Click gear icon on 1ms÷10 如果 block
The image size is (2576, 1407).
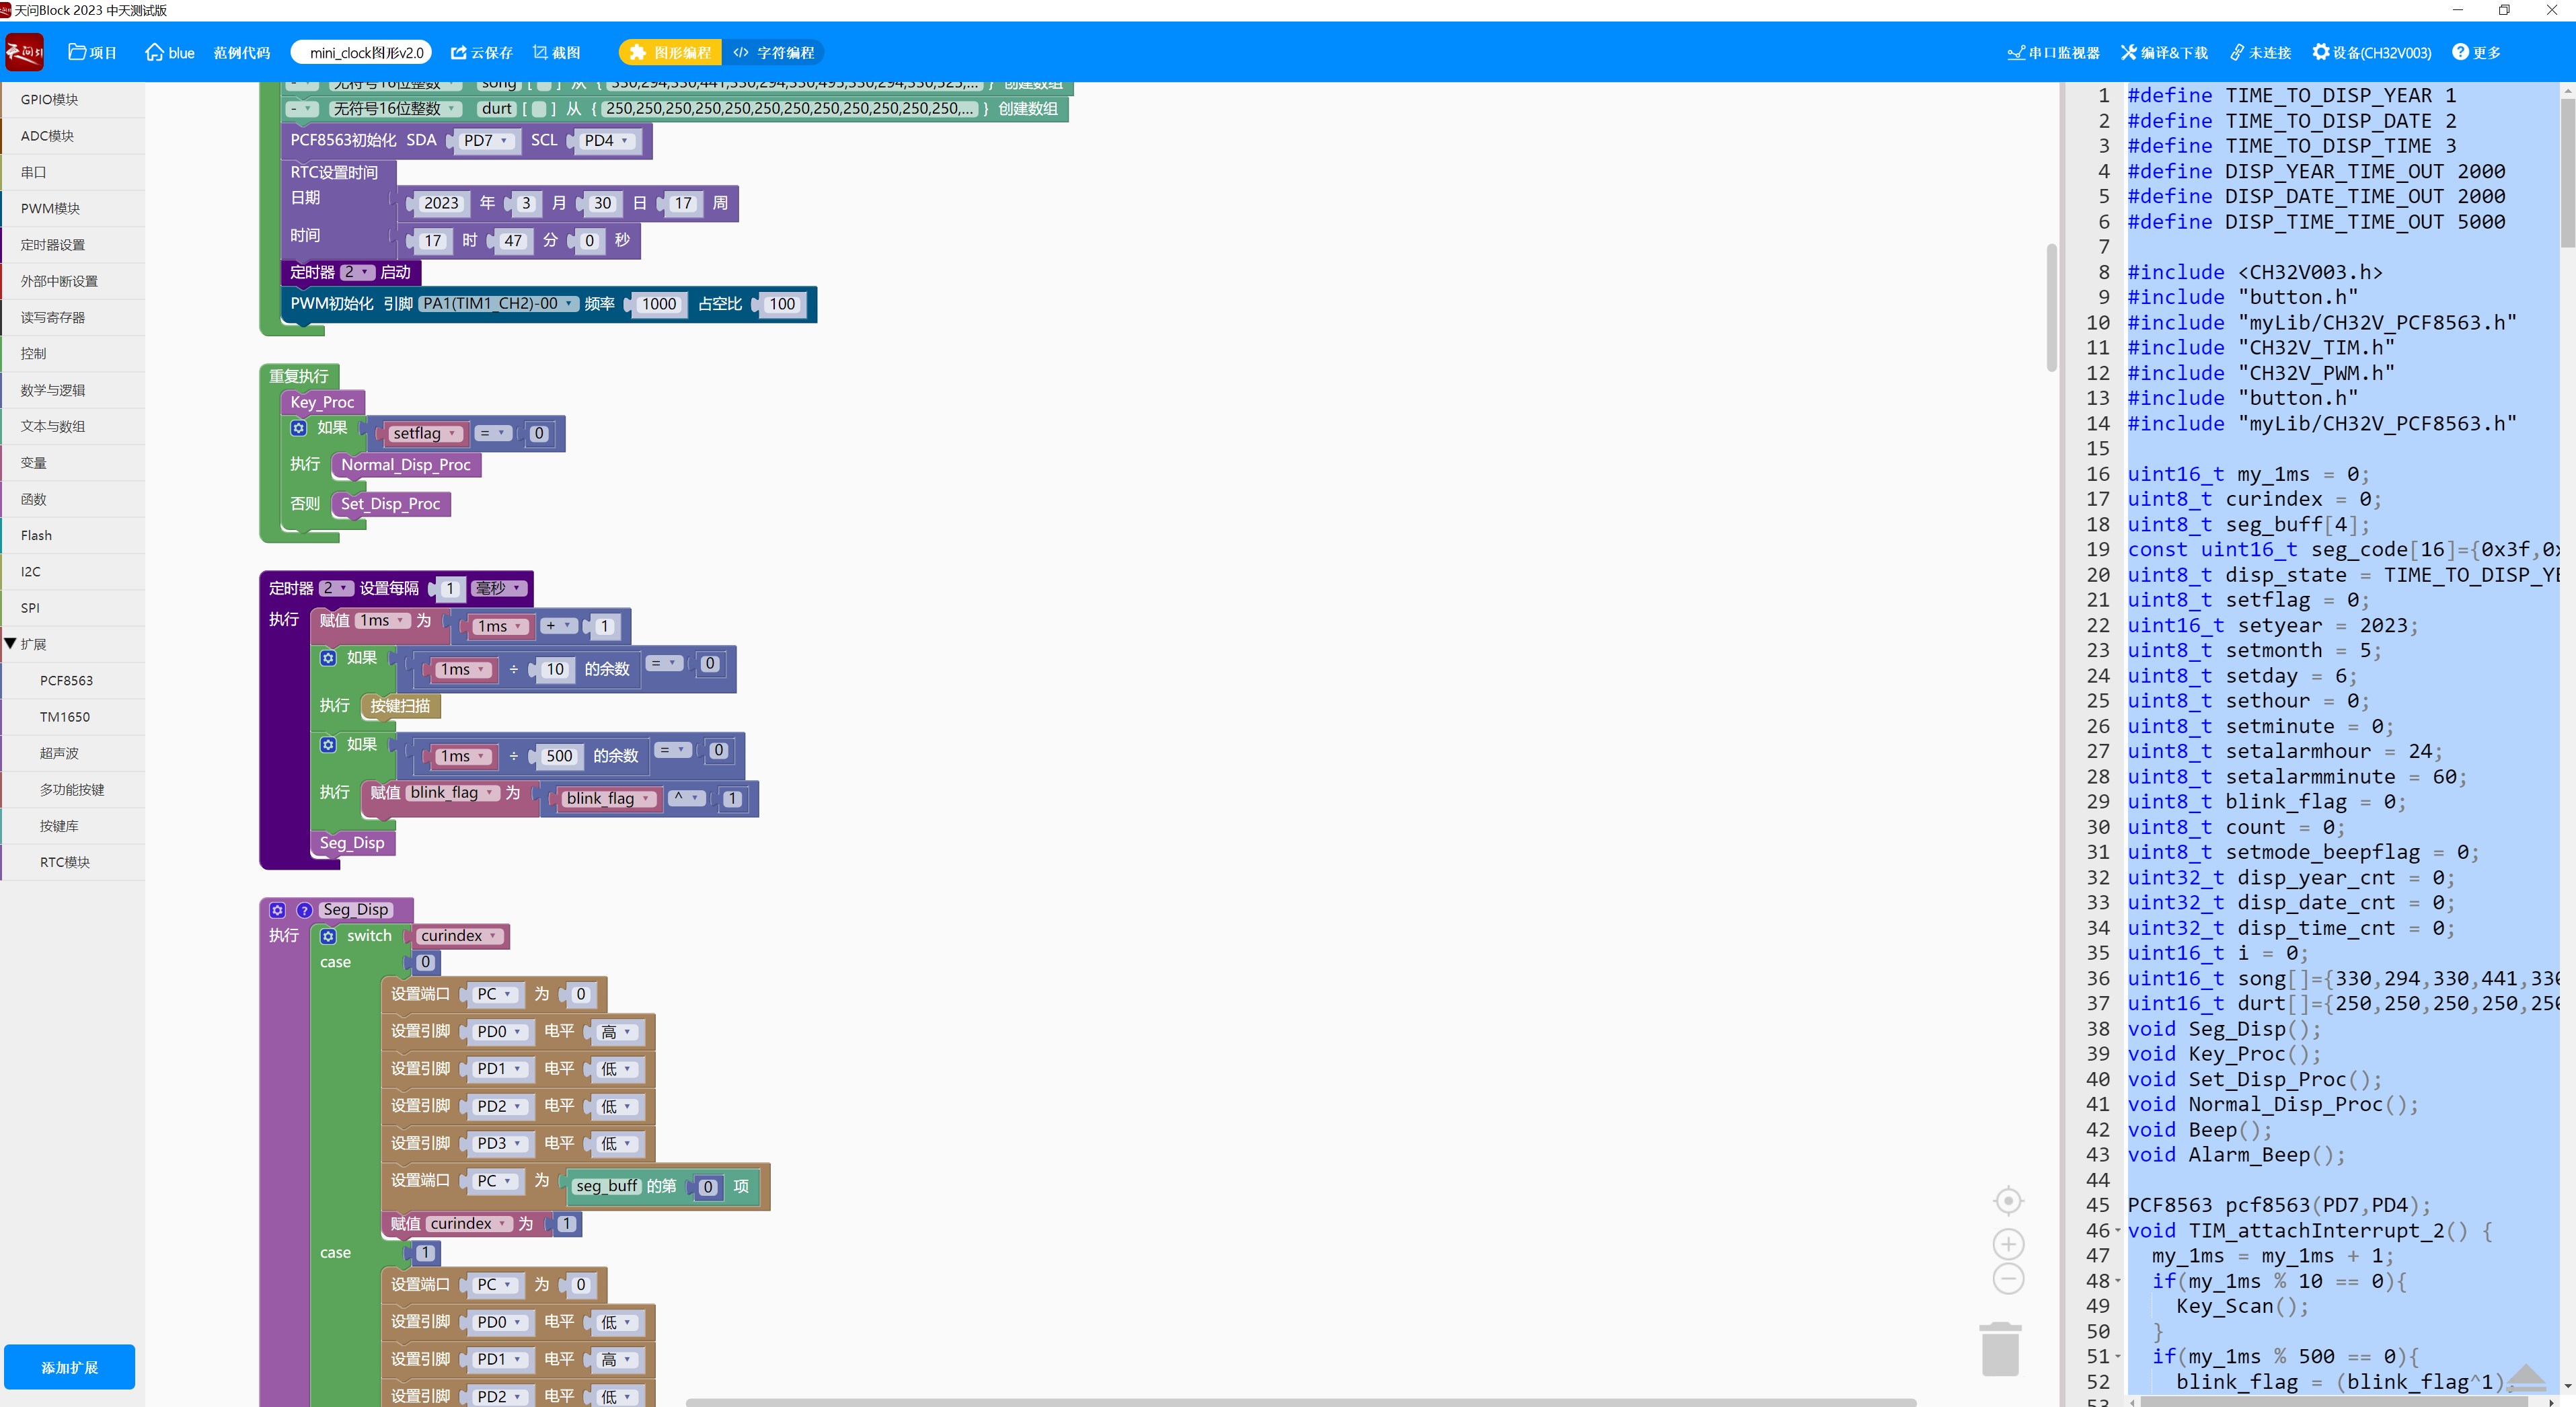pyautogui.click(x=328, y=658)
